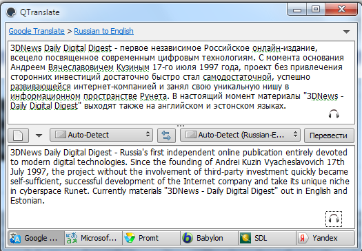Switch to the Microsoft translation service tab
362x251 pixels.
coord(93,238)
